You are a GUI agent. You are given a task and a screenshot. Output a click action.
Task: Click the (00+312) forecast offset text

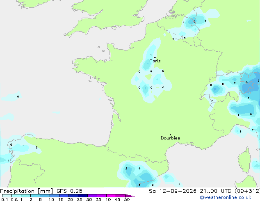pos(247,191)
